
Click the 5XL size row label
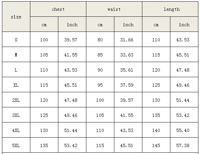point(16,145)
